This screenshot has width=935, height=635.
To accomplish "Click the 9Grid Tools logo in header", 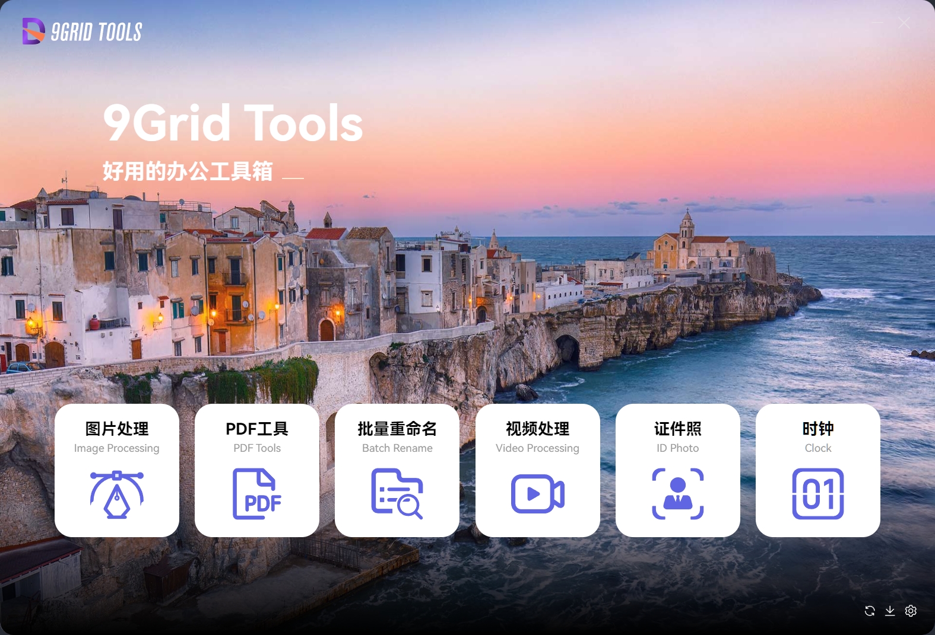I will pos(82,31).
